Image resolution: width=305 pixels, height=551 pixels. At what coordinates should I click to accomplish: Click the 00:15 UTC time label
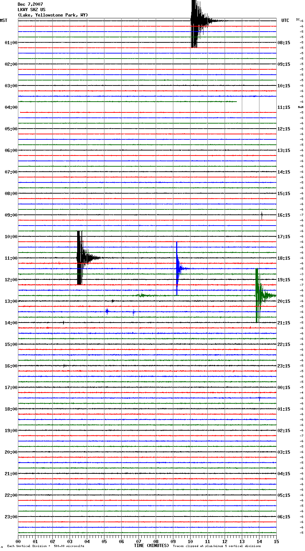(284, 388)
